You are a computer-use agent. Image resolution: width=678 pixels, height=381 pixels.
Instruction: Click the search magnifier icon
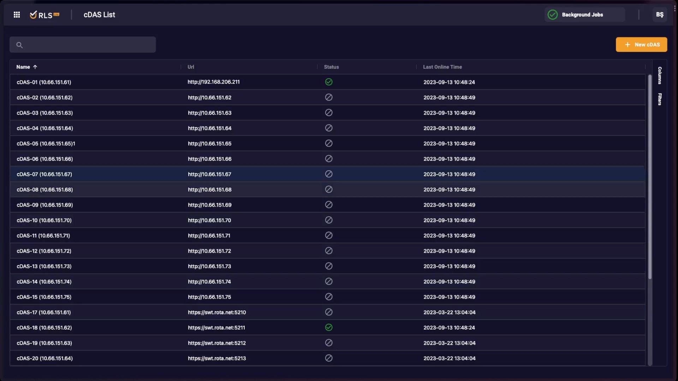coord(19,45)
